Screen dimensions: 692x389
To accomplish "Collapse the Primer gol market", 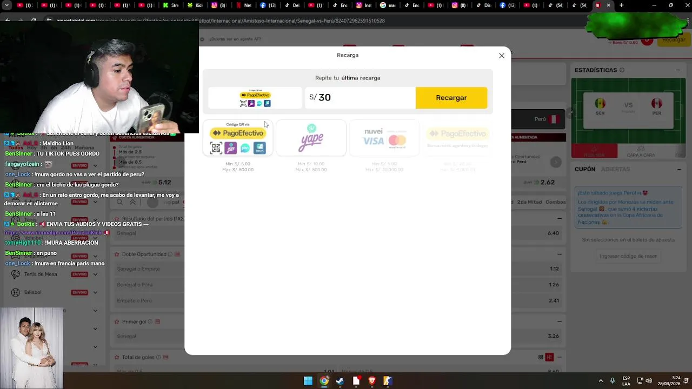I will (560, 321).
